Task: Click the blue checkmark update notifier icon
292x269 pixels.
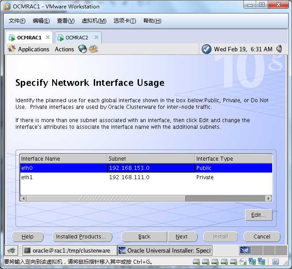Action: tap(207, 49)
